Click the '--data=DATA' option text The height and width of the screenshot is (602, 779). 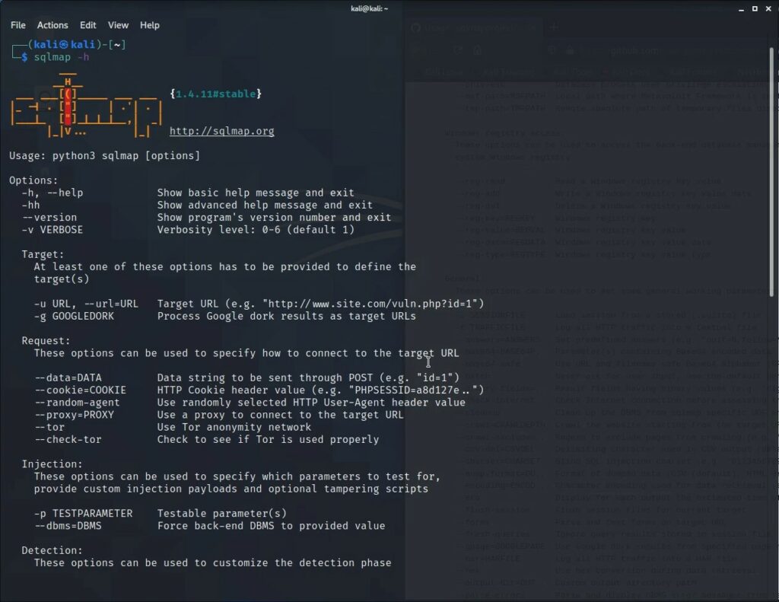[68, 377]
